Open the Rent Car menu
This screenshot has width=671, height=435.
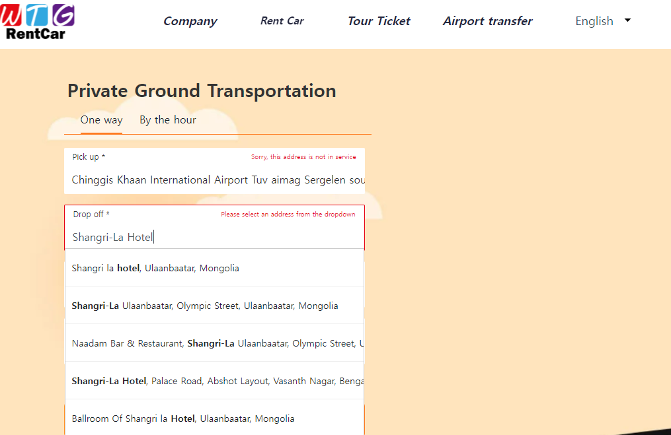click(282, 21)
